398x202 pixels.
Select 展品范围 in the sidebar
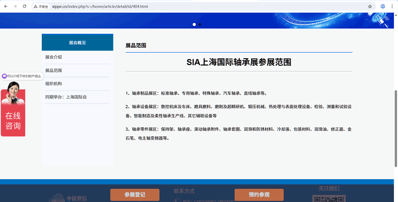(54, 71)
